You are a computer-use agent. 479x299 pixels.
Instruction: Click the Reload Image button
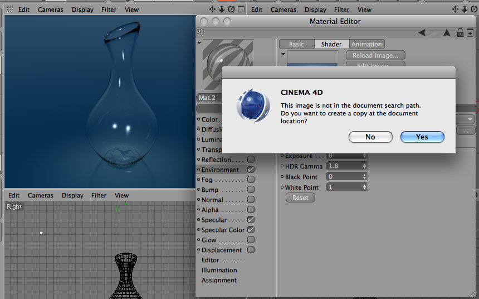coord(375,55)
